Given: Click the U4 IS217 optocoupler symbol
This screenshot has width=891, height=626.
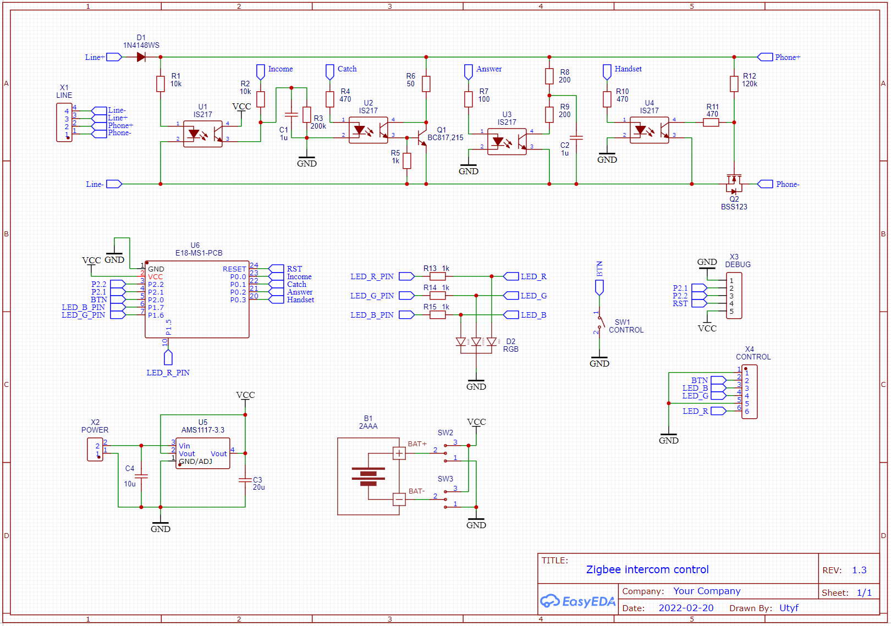Looking at the screenshot, I should tap(649, 130).
